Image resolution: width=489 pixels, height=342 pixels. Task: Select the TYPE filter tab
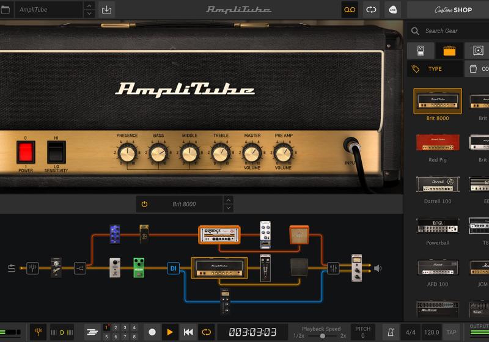coord(435,69)
